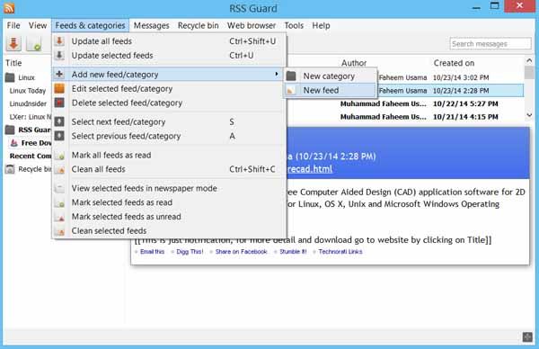
Task: Click the toolbar icon with green dot
Action: coord(34,44)
